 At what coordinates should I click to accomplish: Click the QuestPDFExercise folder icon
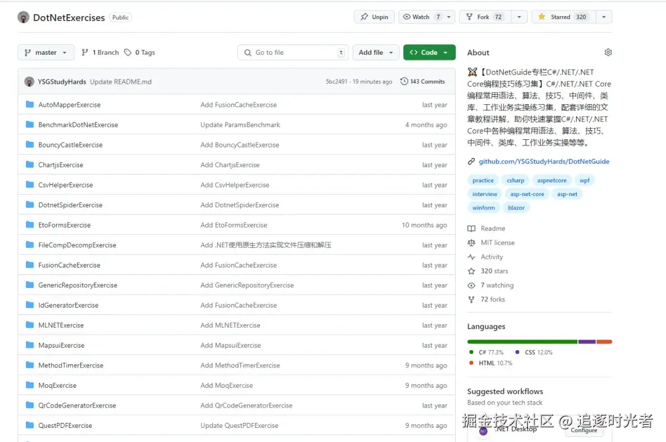(30, 425)
